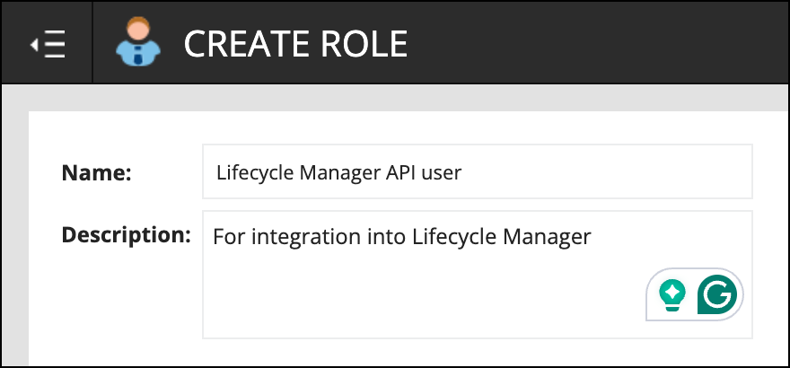790x368 pixels.
Task: Click the CREATE ROLE page title
Action: [295, 44]
